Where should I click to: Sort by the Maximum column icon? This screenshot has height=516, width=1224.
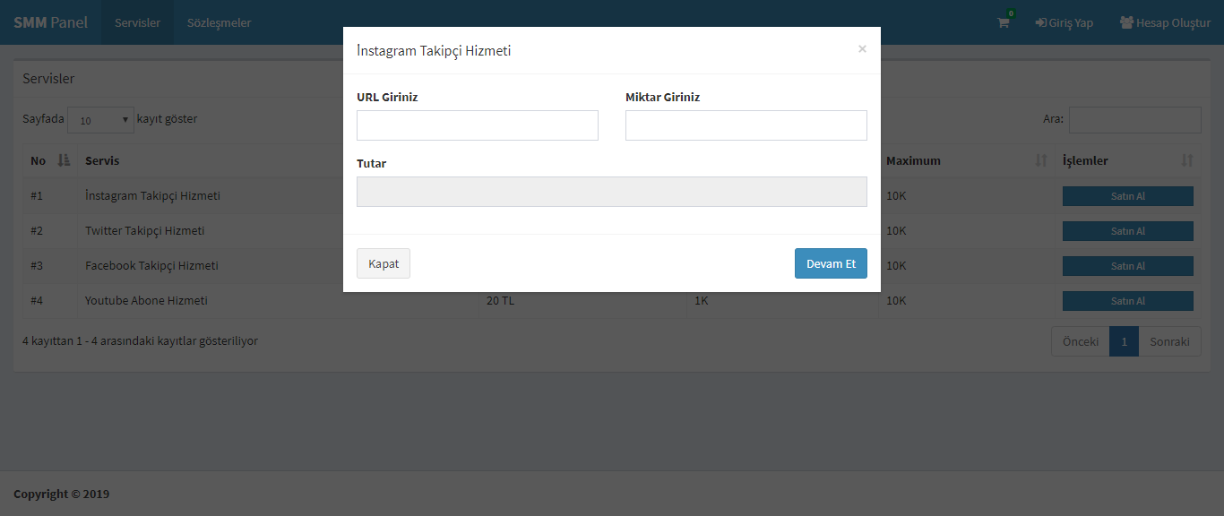pos(1041,160)
